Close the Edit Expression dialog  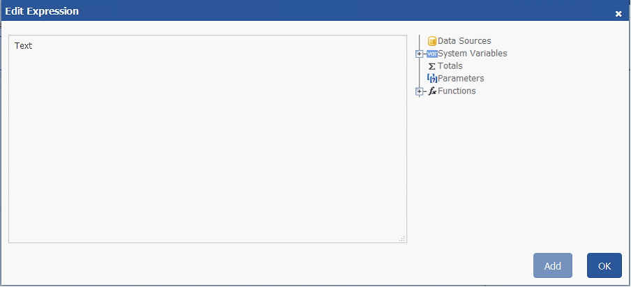click(618, 13)
